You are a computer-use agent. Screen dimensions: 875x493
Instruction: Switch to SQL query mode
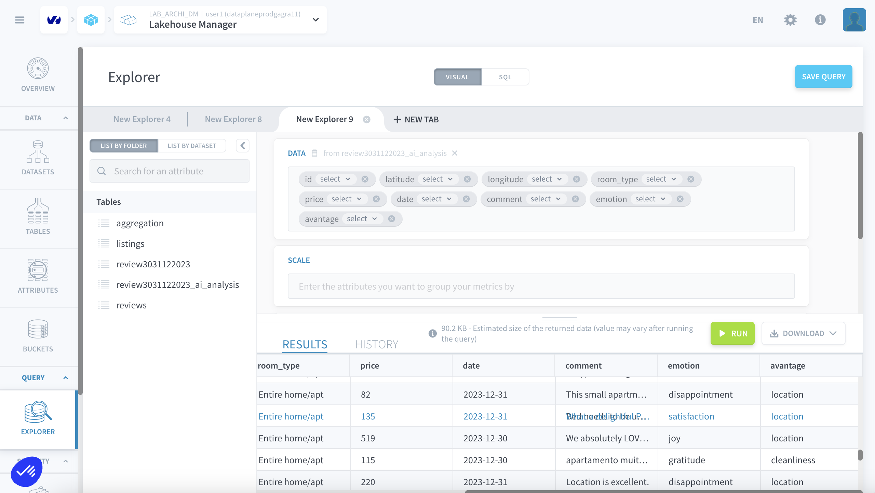pyautogui.click(x=505, y=77)
